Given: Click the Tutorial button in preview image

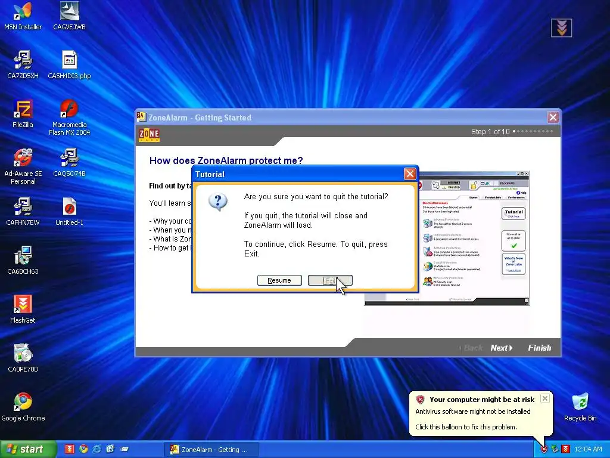Looking at the screenshot, I should click(x=513, y=213).
